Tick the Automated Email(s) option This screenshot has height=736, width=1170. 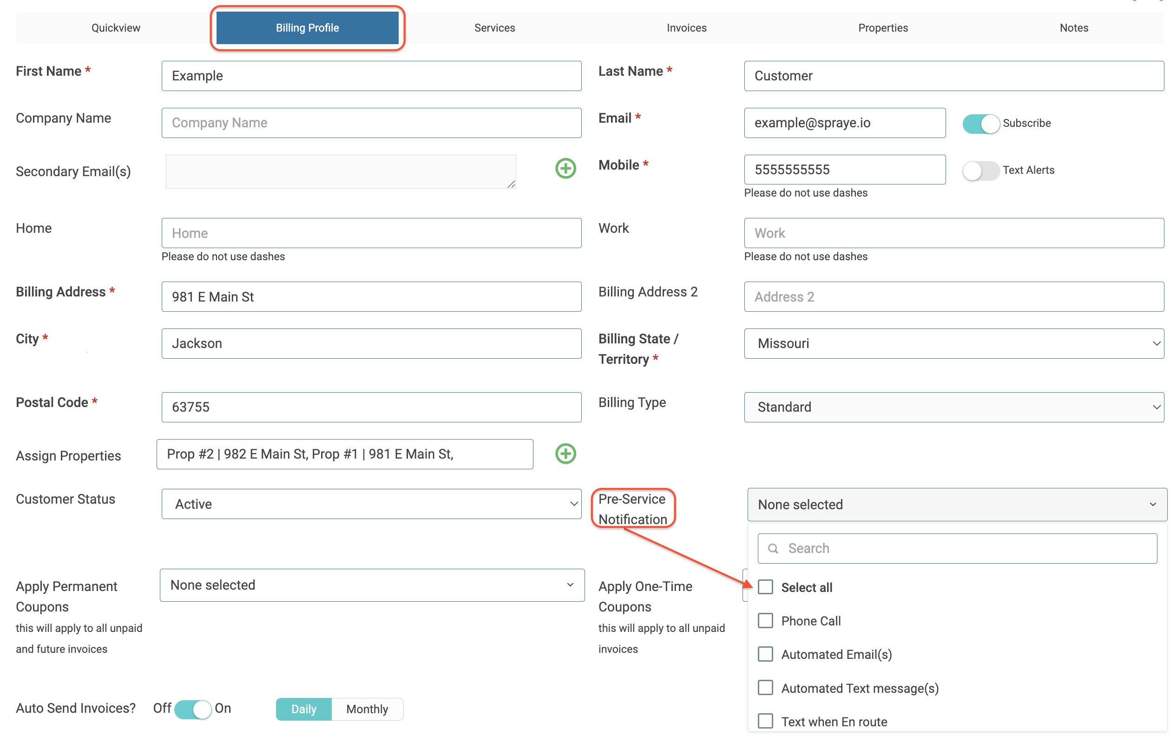765,654
